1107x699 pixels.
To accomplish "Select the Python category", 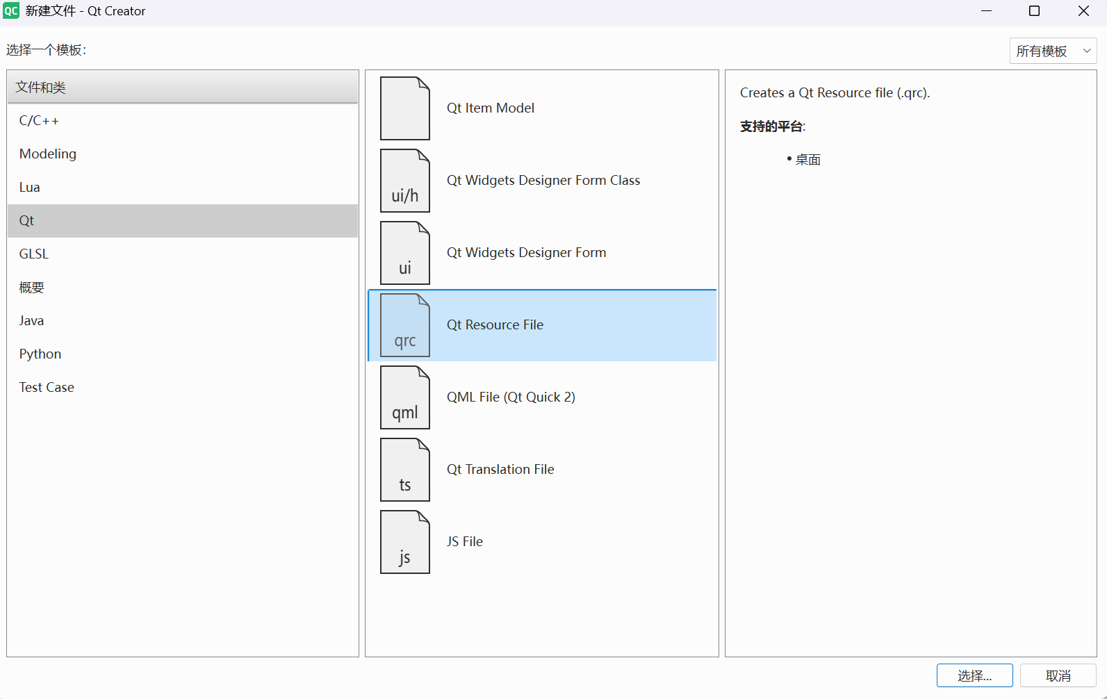I will pyautogui.click(x=183, y=354).
